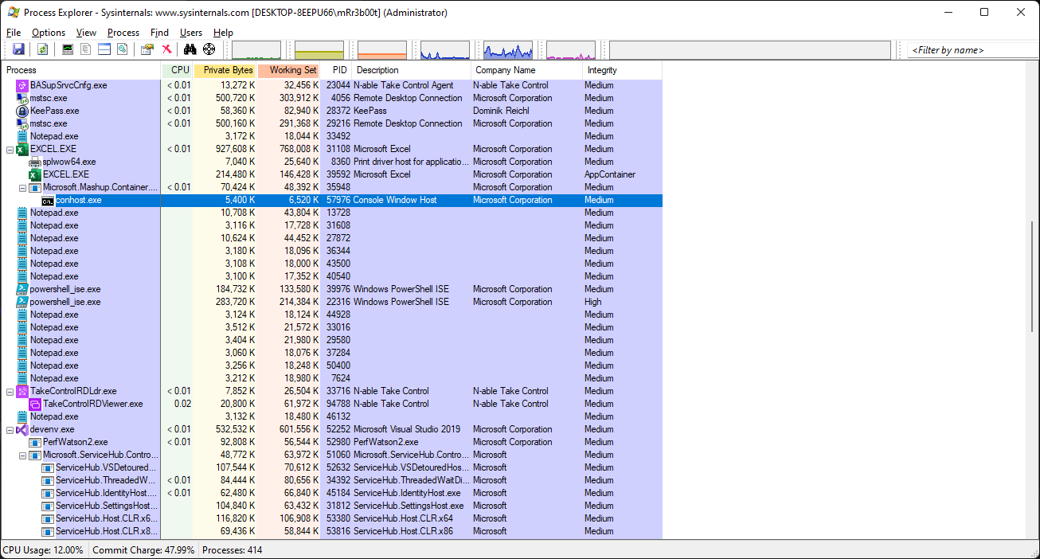The image size is (1040, 559).
Task: Open System Information from the toolbar
Action: point(68,49)
